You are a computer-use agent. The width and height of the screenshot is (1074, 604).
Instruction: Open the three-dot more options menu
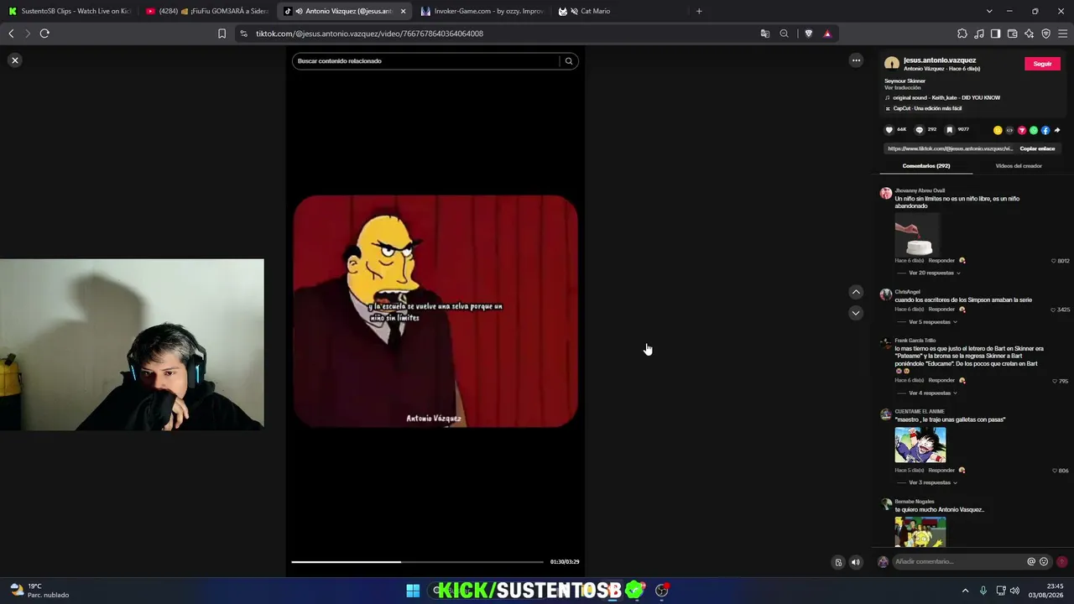pos(856,60)
